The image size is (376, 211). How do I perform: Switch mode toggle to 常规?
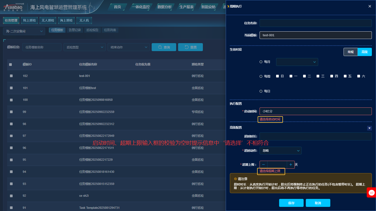[350, 52]
